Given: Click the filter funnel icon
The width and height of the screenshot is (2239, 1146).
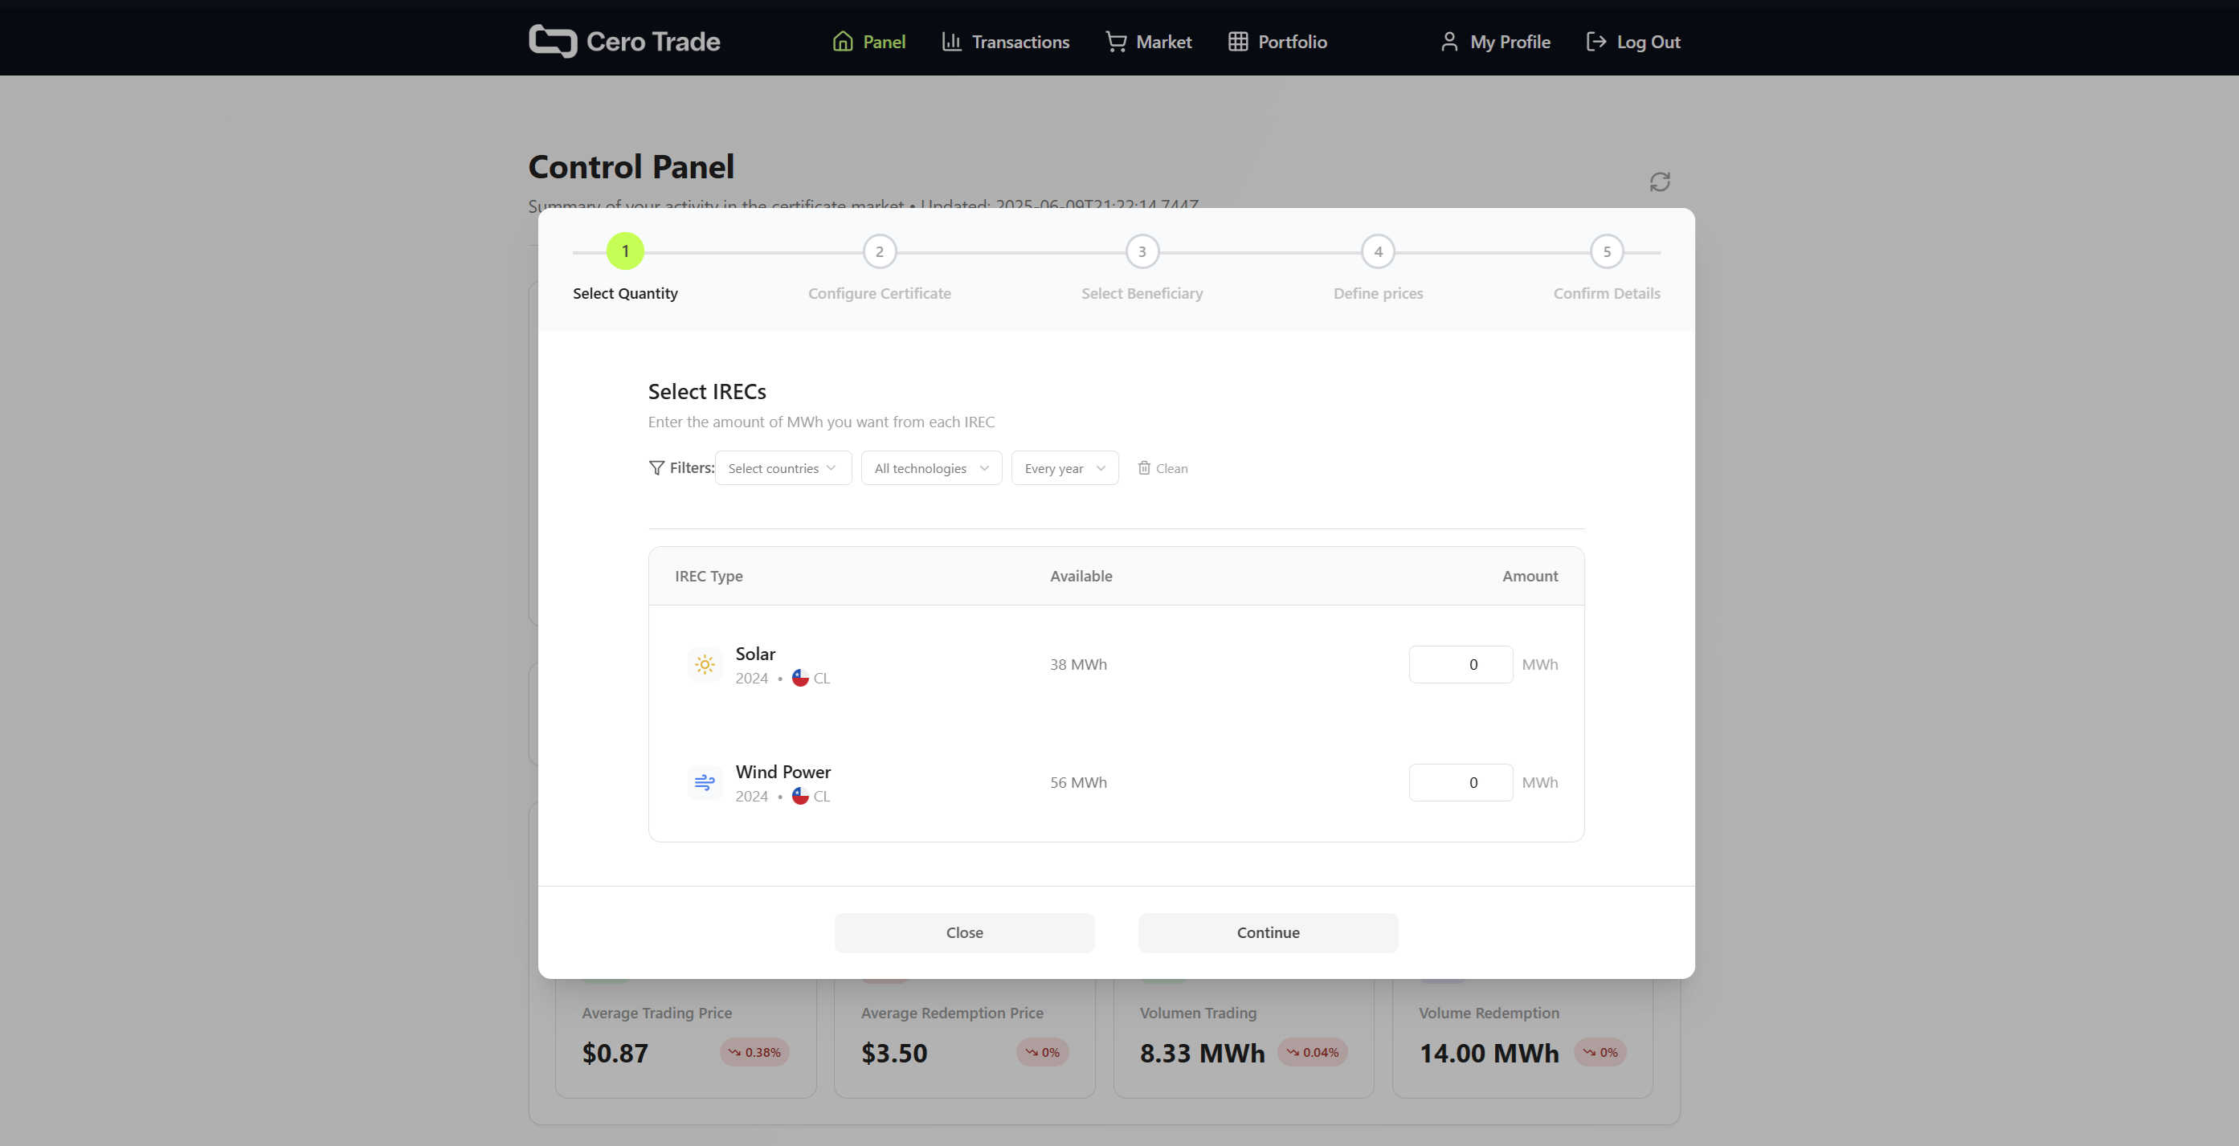Looking at the screenshot, I should 656,468.
